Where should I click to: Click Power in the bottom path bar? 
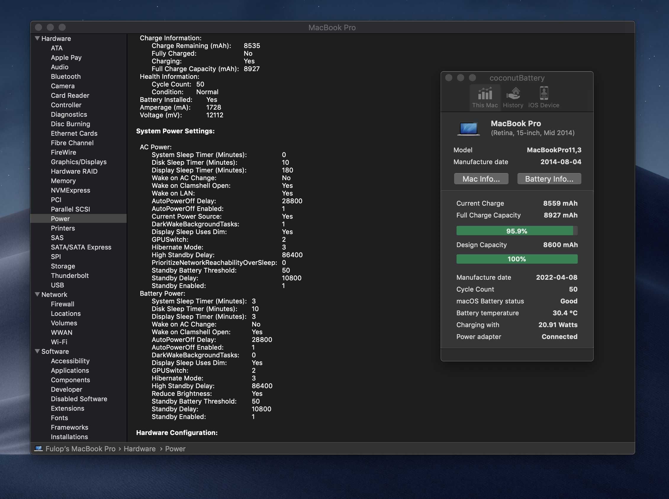tap(175, 449)
